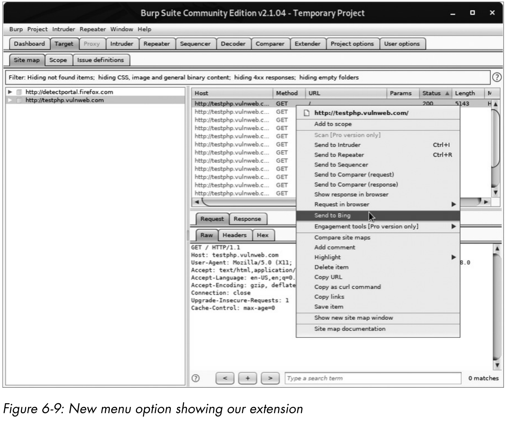Open the Intruder main tab

122,44
